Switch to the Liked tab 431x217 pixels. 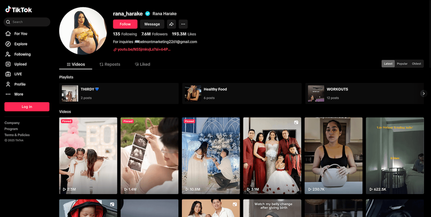coord(143,64)
